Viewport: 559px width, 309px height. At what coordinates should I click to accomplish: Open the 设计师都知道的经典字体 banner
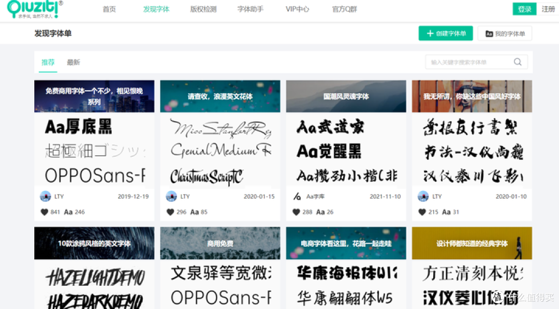coord(472,243)
